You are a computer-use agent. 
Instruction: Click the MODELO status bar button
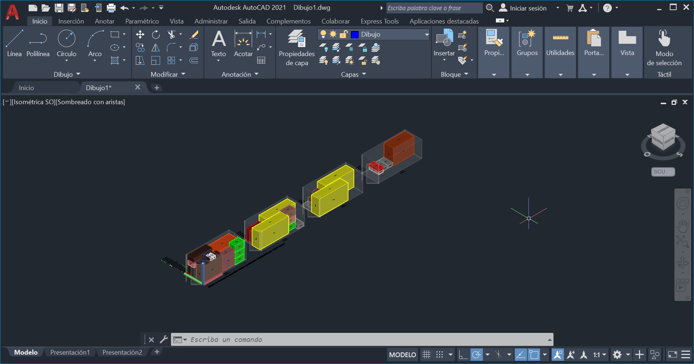(402, 355)
